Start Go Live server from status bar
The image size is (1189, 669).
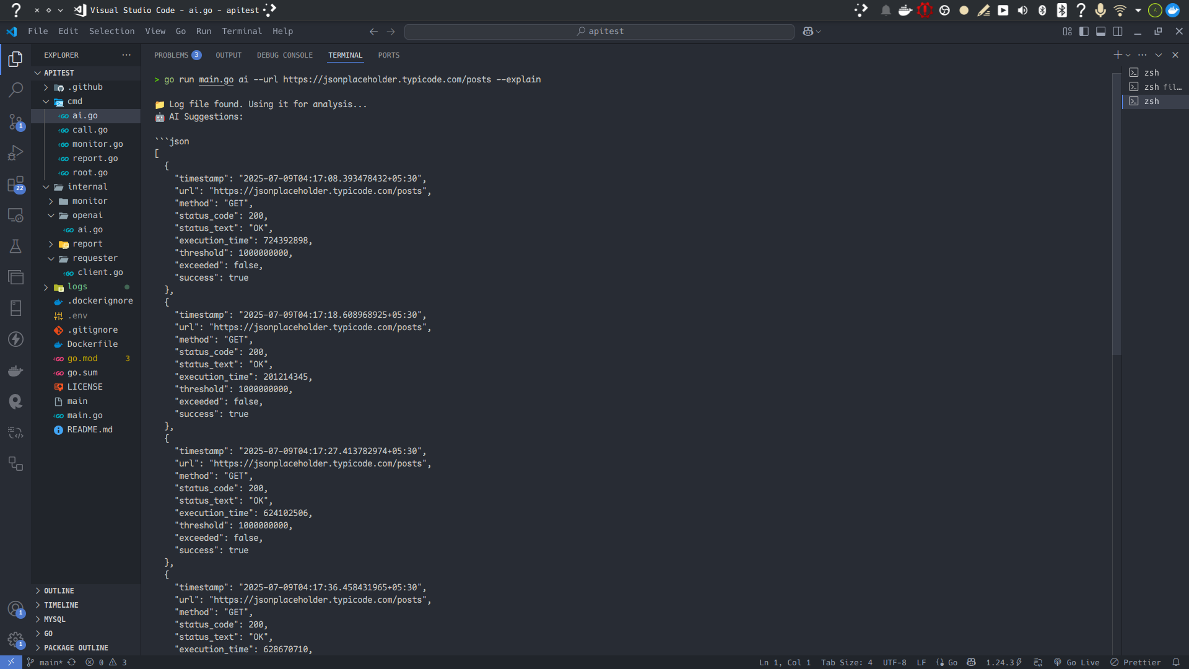coord(1077,662)
